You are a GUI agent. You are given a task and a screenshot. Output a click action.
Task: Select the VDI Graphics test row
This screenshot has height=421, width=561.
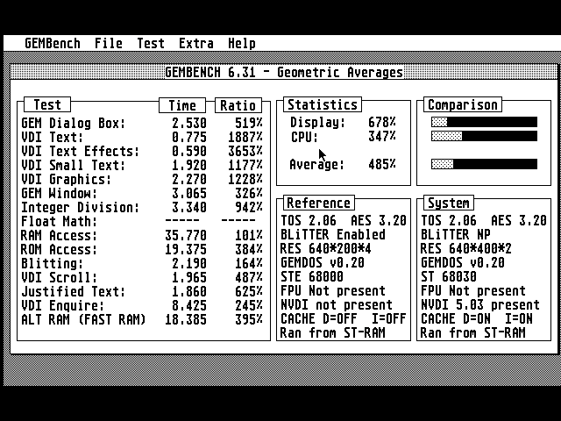[142, 179]
